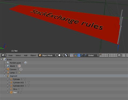The width and height of the screenshot is (128, 100).
Task: Click the Cylinder.003 mesh data icon
Action: pos(29,86)
